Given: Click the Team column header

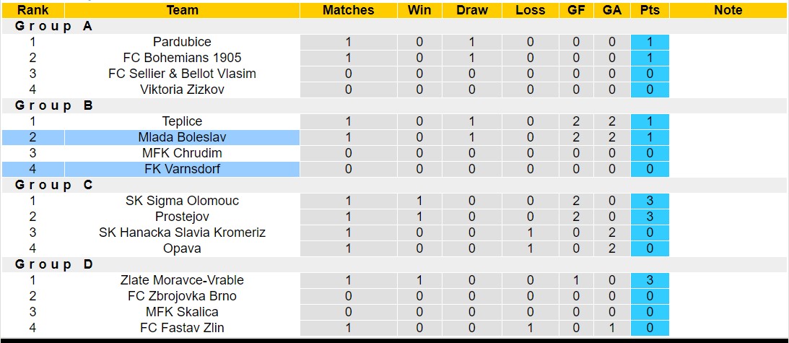Looking at the screenshot, I should coord(182,10).
